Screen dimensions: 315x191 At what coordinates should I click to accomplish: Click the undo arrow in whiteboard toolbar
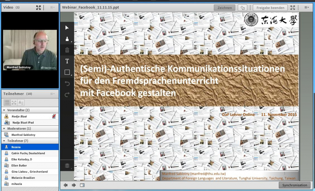tap(67, 83)
